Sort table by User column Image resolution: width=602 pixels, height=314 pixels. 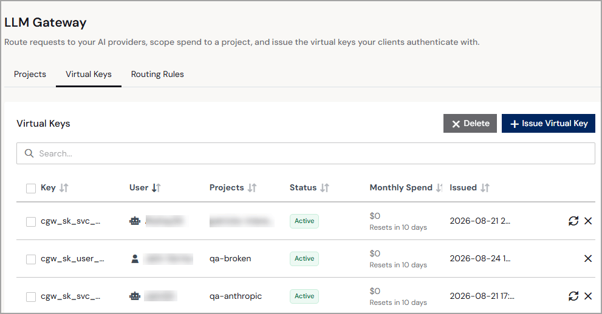click(156, 188)
